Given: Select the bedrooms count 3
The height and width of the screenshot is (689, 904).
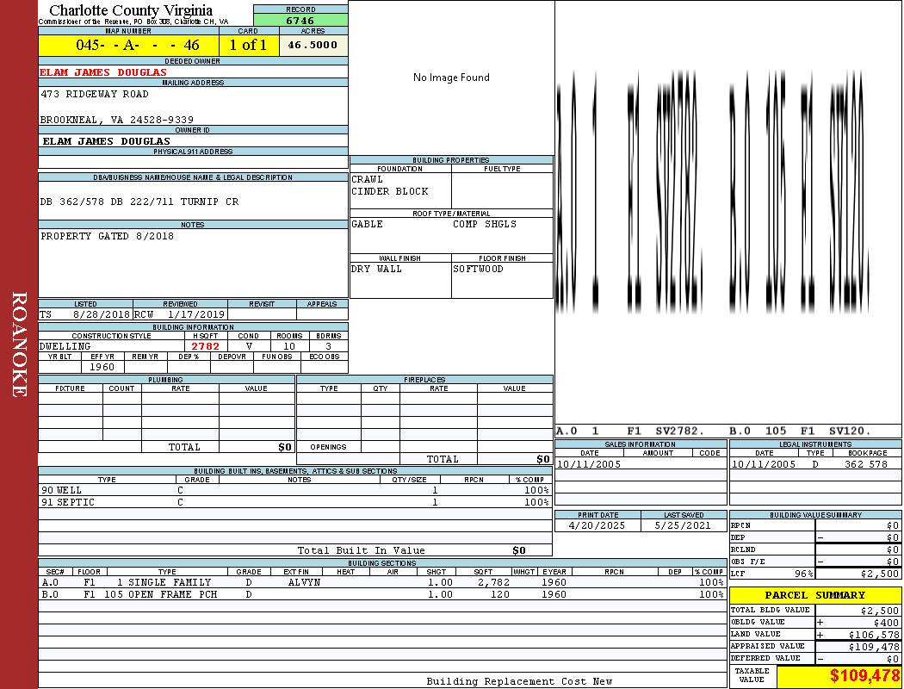Looking at the screenshot, I should 328,346.
